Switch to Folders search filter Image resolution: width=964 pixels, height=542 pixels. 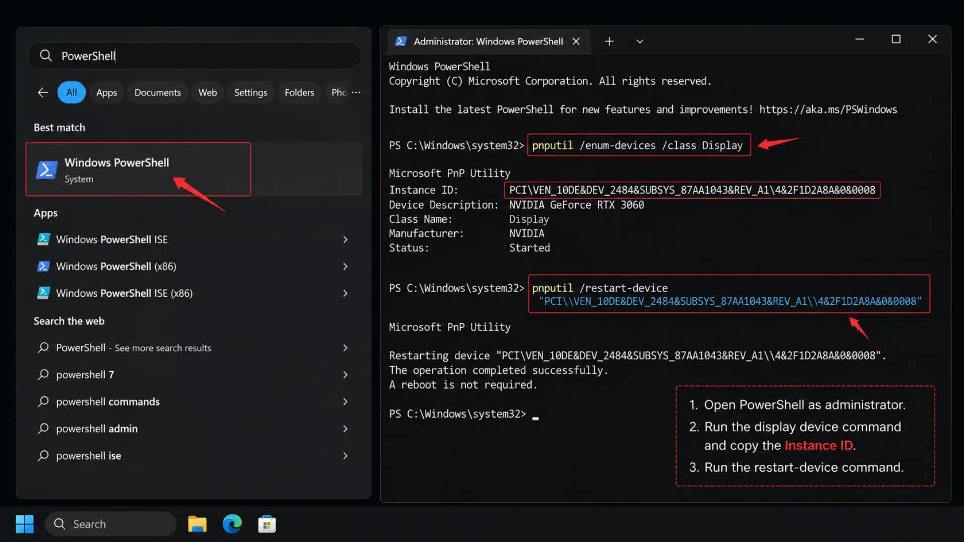(x=299, y=92)
